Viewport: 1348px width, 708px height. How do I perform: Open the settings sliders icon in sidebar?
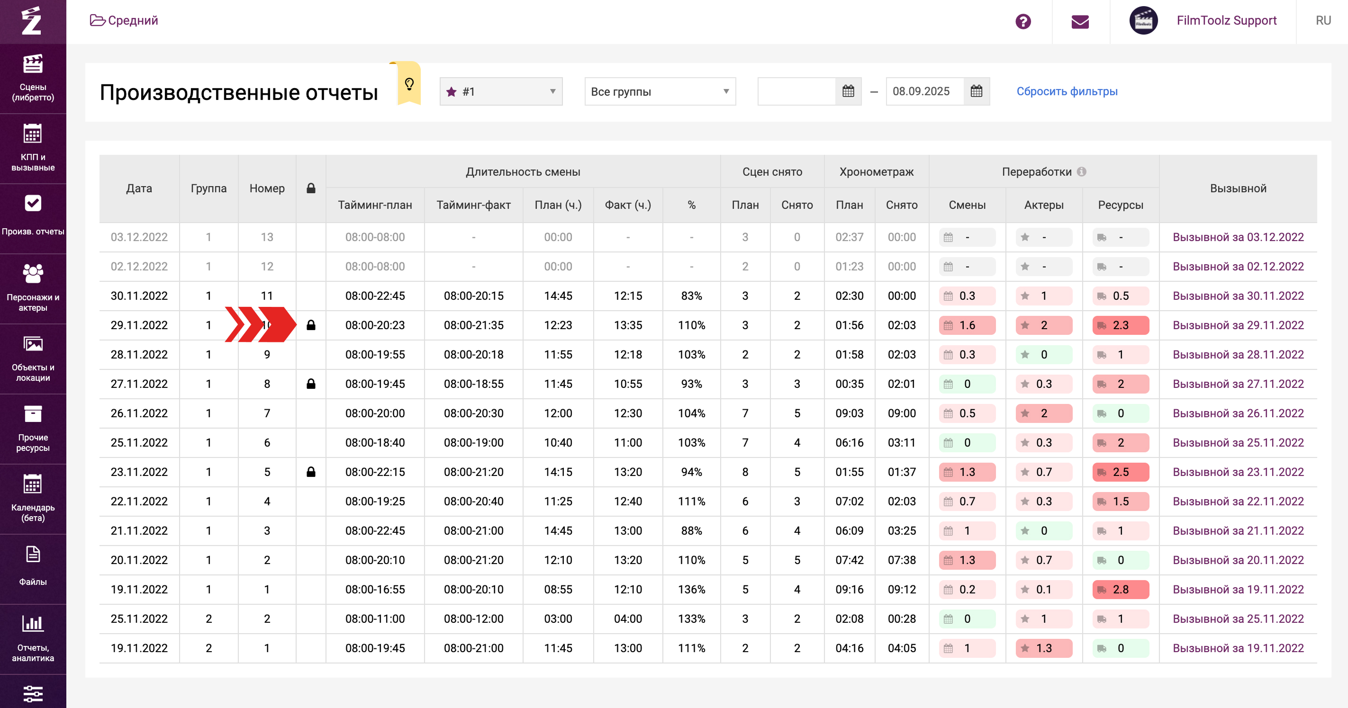point(33,693)
